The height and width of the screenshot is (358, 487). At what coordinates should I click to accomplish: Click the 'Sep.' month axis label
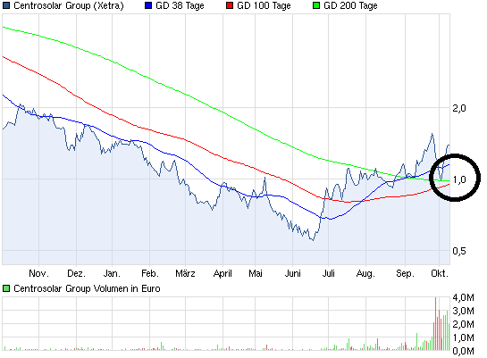pyautogui.click(x=405, y=273)
